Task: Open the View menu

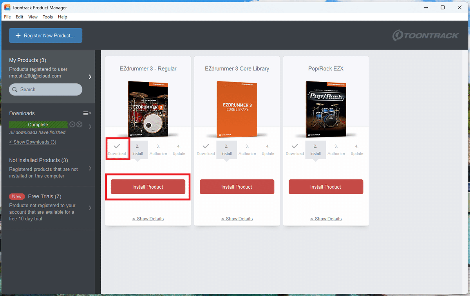Action: (33, 17)
